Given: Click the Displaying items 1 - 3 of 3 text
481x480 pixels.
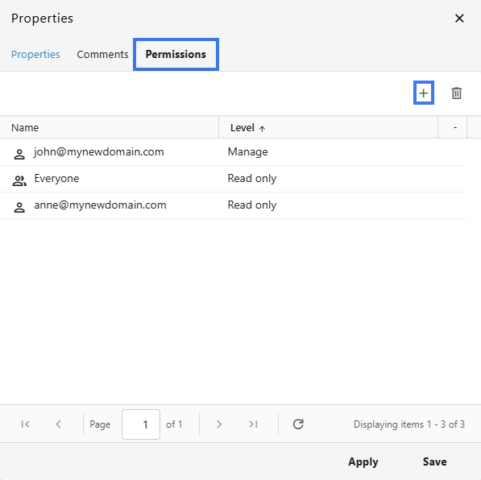Looking at the screenshot, I should click(x=409, y=424).
